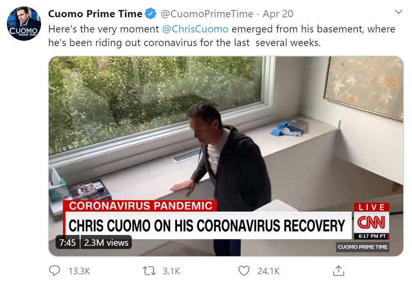The image size is (412, 281).
Task: Open the Apr 20 tweet timestamp
Action: click(x=278, y=14)
